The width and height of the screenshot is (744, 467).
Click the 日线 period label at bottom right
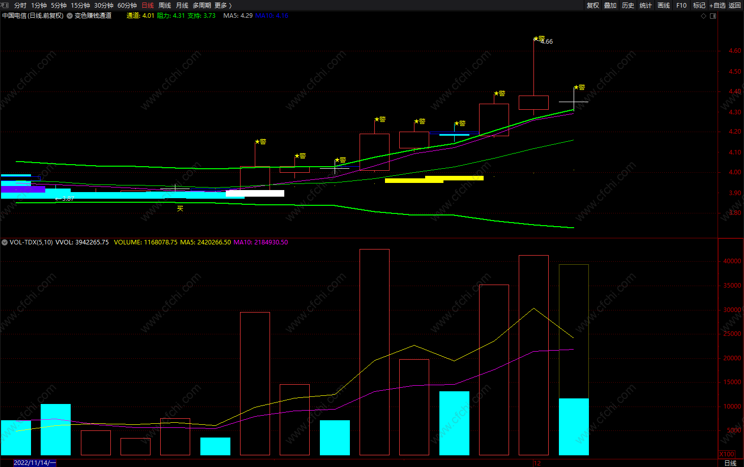click(x=730, y=463)
